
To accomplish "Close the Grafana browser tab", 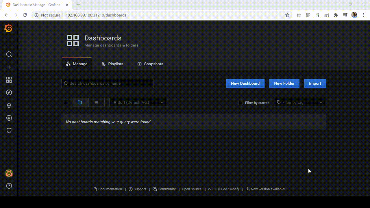I will pos(67,5).
